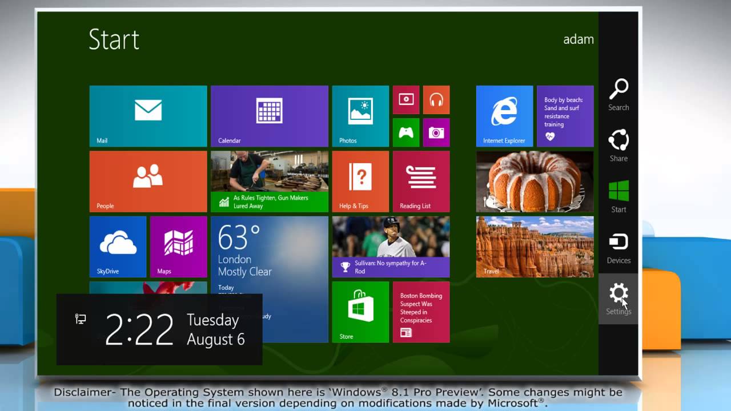Click the Tuesday August 6 date text

[x=215, y=329]
